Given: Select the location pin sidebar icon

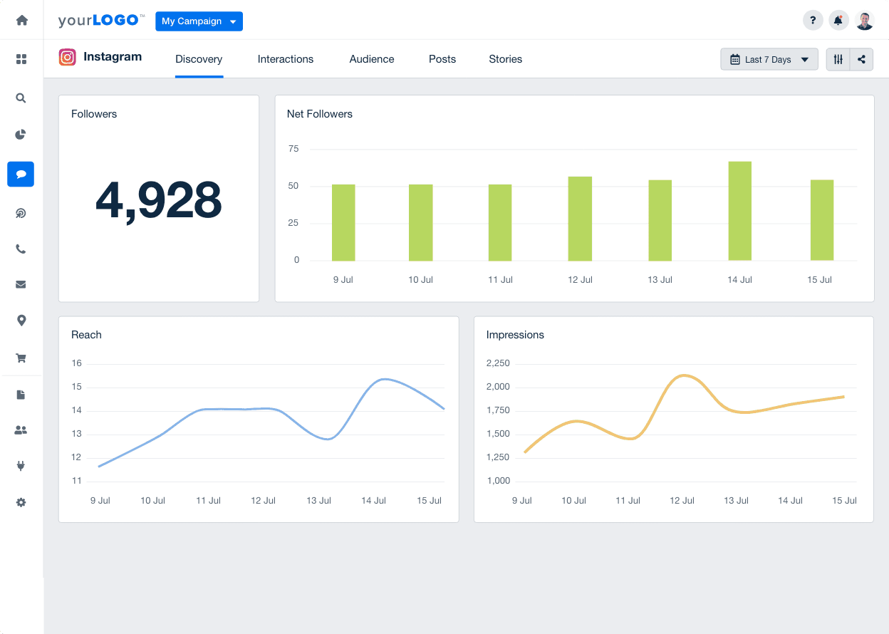Looking at the screenshot, I should coord(21,321).
